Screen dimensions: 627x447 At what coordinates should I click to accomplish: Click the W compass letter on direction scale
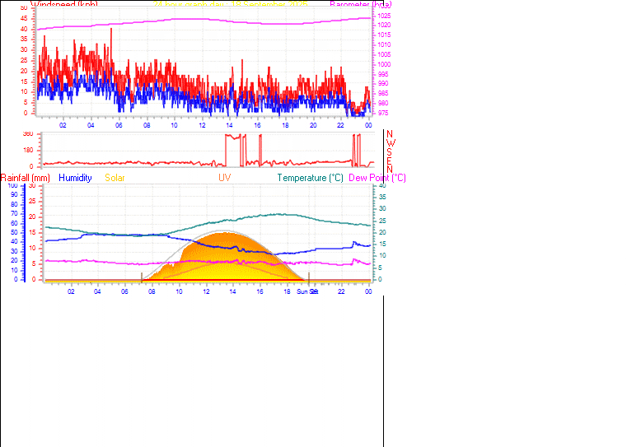390,142
